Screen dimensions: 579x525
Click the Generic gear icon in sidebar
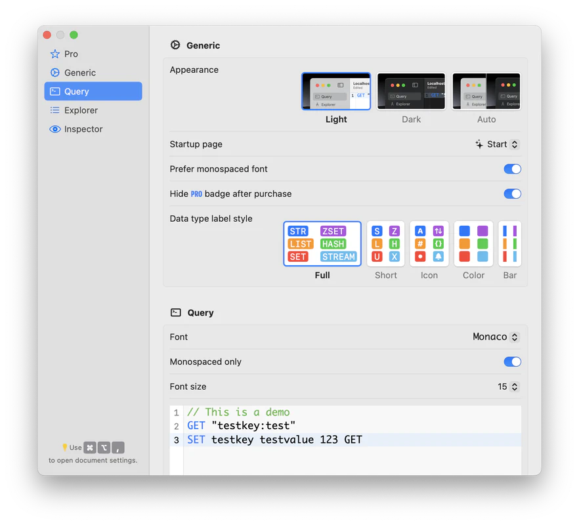pos(55,73)
